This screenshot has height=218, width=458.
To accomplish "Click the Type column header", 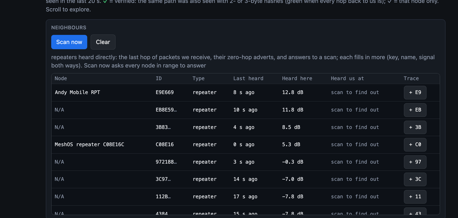I will click(199, 78).
